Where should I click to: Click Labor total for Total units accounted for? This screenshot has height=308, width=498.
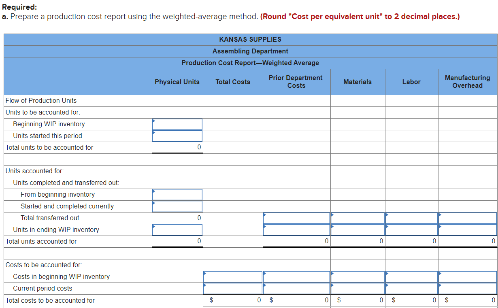[411, 241]
